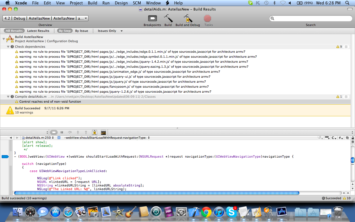Click the toolbar Search field
Viewport: 355px width, 222px height.
(311, 18)
